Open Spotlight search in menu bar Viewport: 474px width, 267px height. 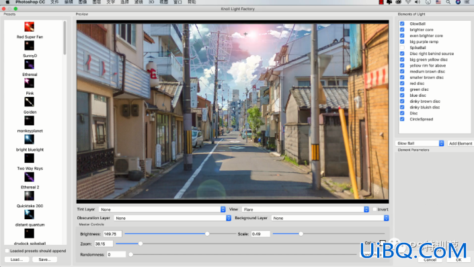(448, 2)
